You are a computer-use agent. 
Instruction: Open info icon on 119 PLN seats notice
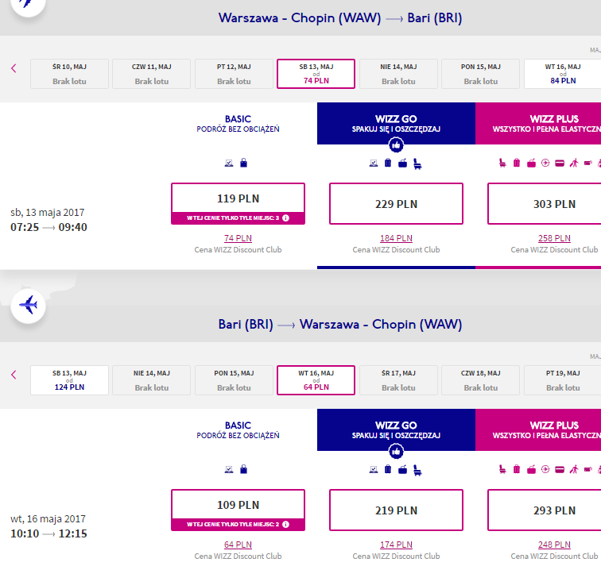click(286, 218)
